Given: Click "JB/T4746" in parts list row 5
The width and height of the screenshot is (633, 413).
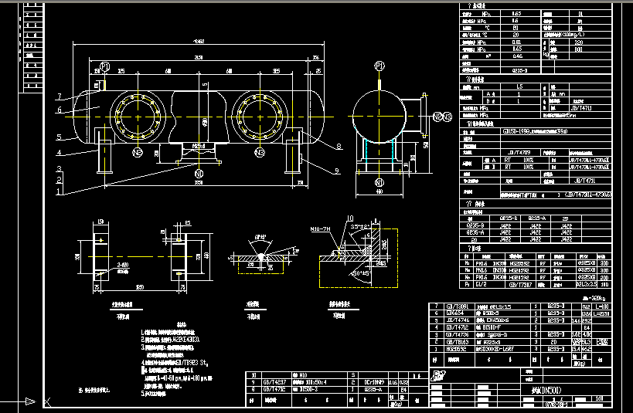Looking at the screenshot, I should pos(458,320).
